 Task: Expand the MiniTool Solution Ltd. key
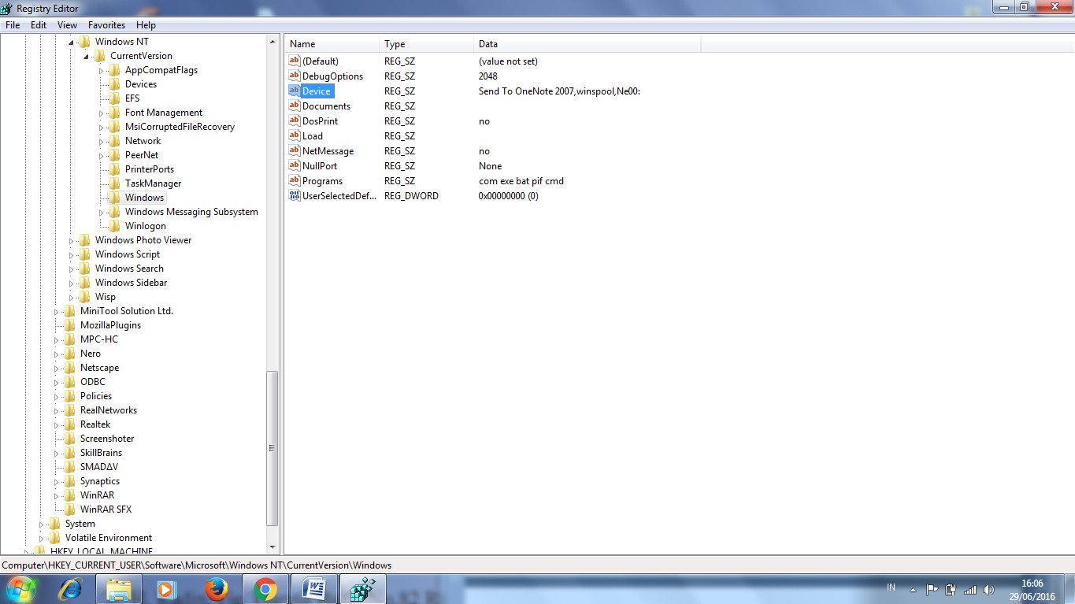click(x=56, y=311)
